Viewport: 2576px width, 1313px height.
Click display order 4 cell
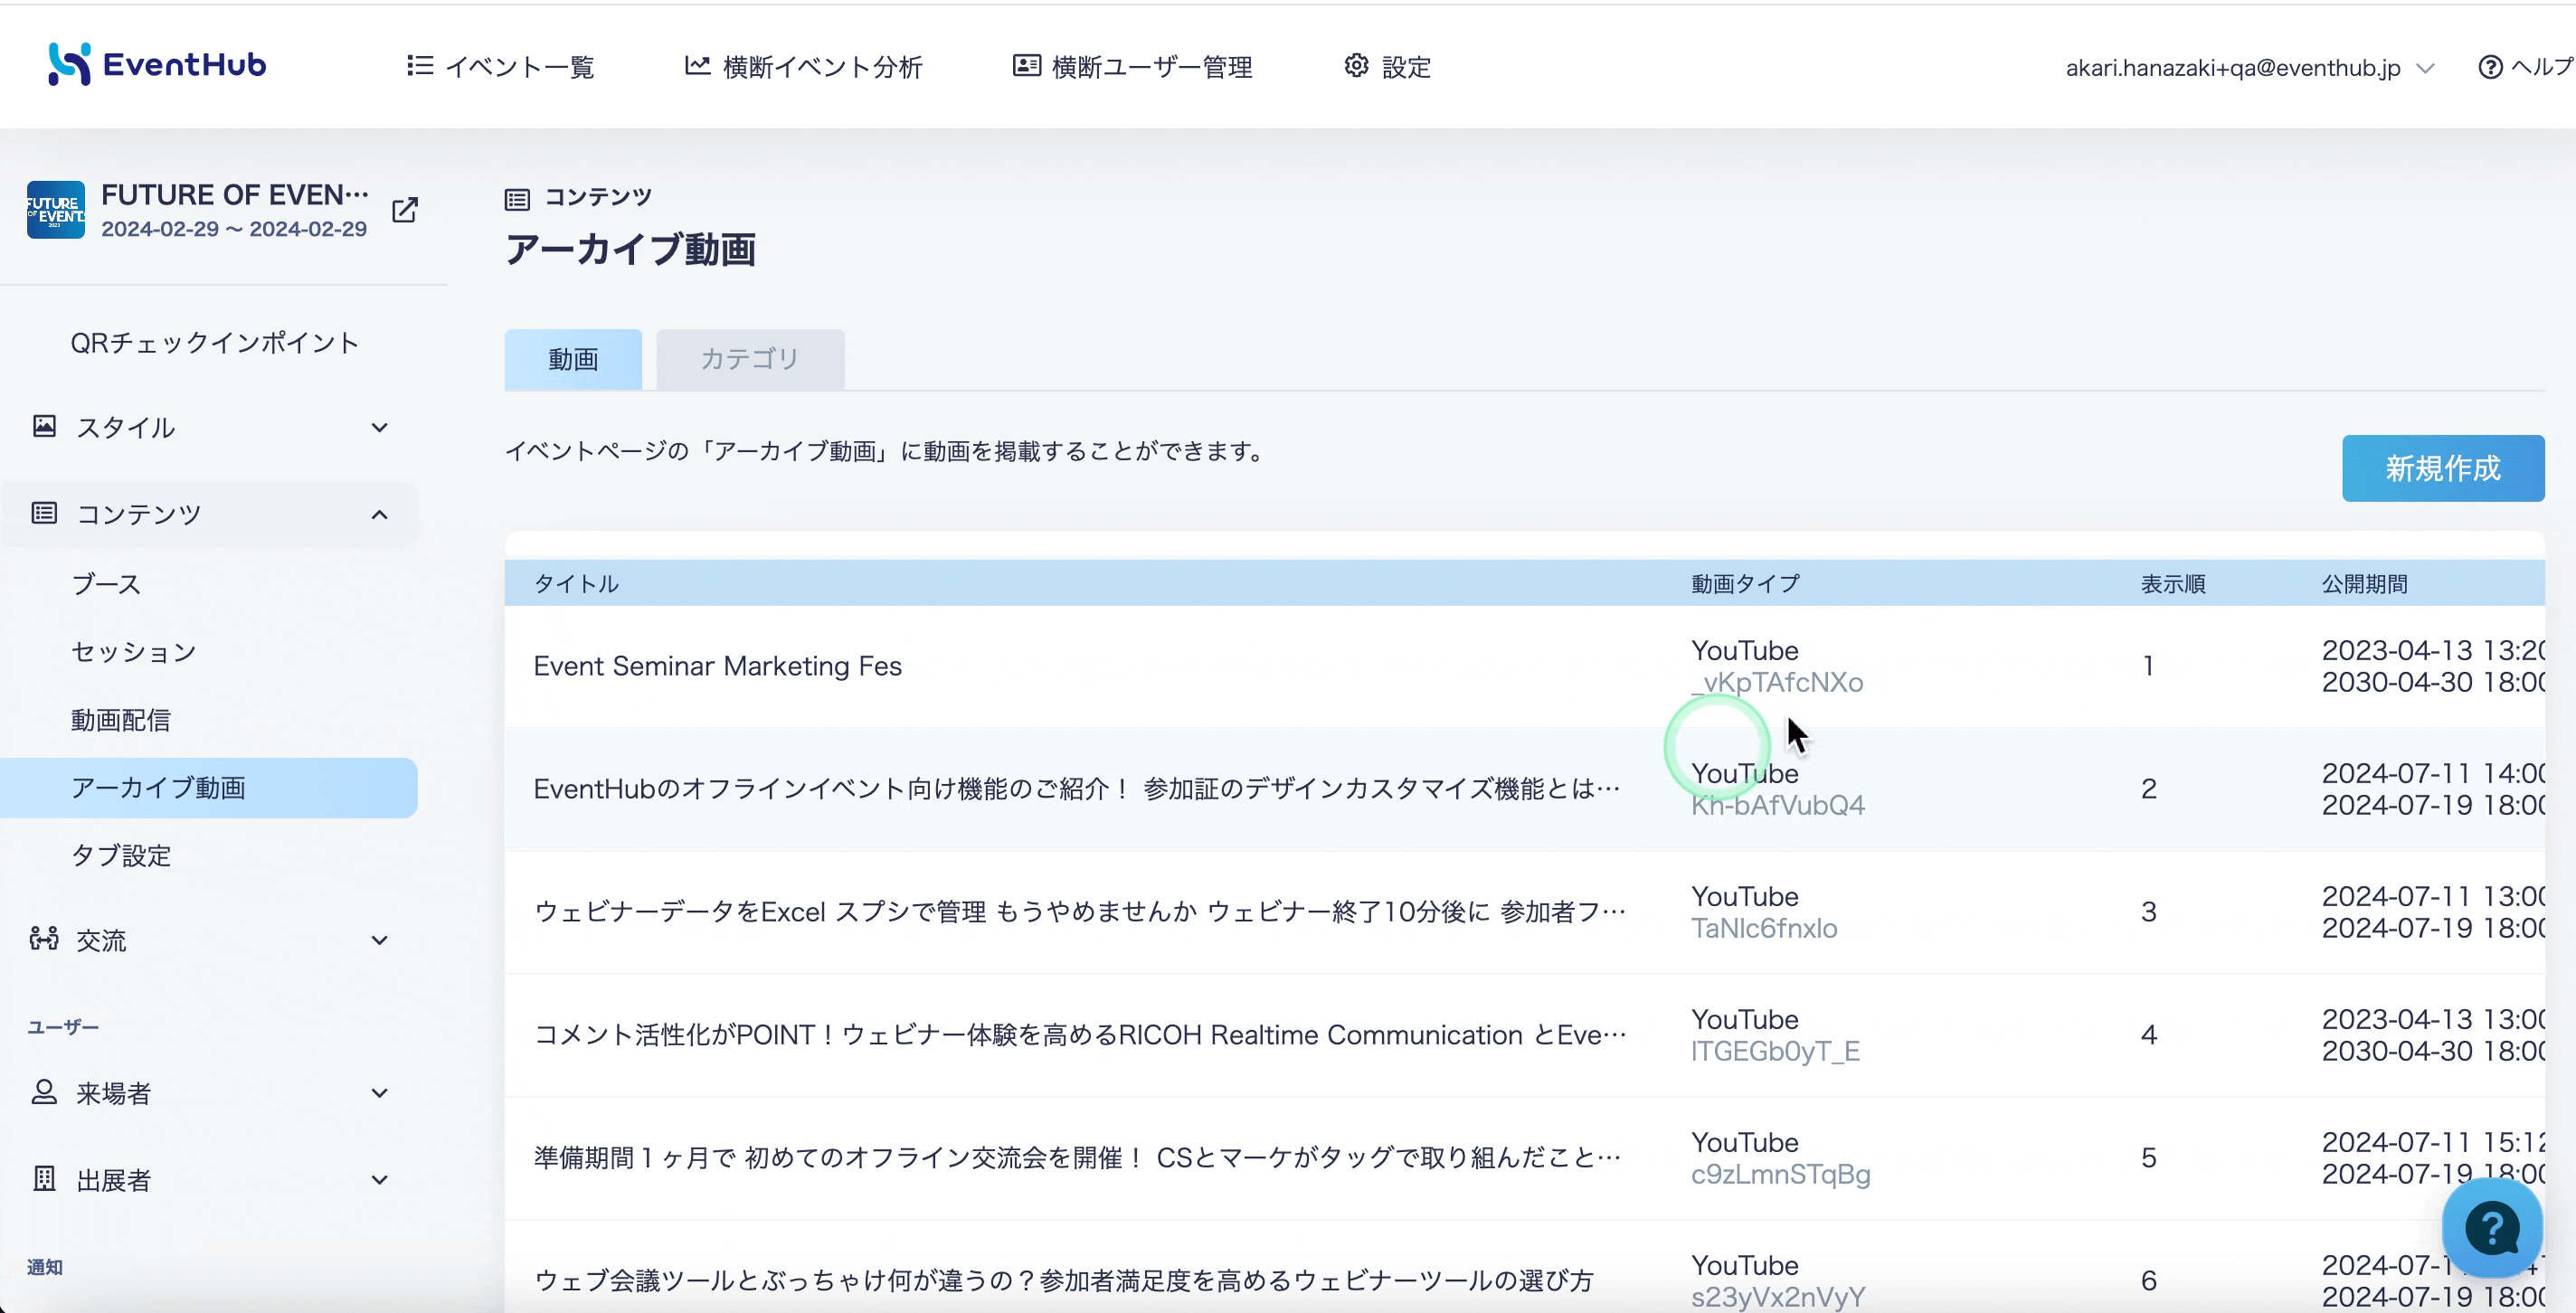[x=2148, y=1035]
